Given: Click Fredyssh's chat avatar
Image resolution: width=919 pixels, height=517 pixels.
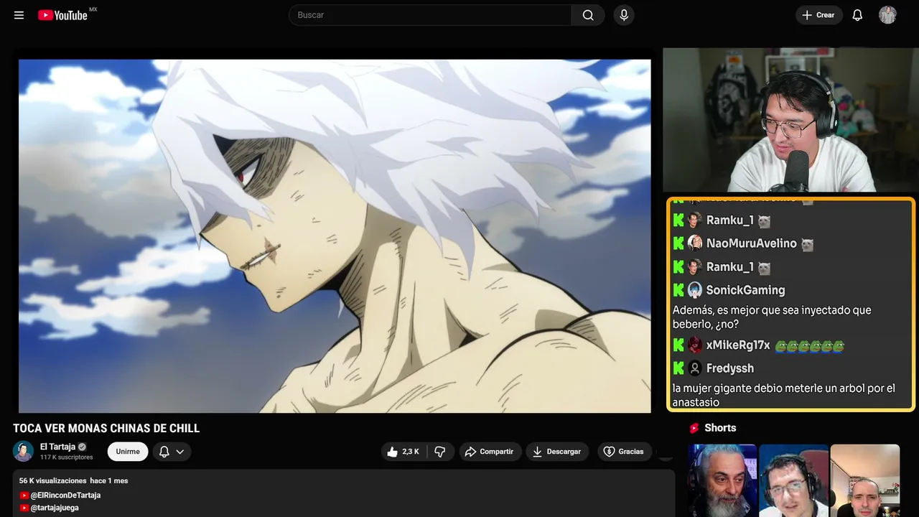Looking at the screenshot, I should (x=695, y=368).
